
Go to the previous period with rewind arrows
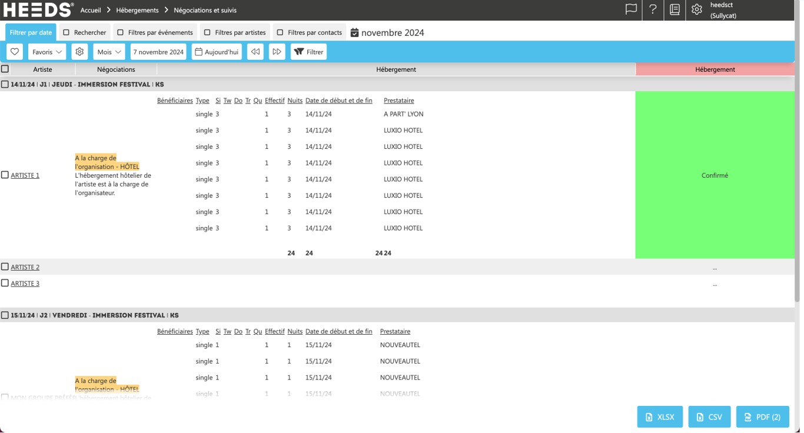tap(255, 52)
